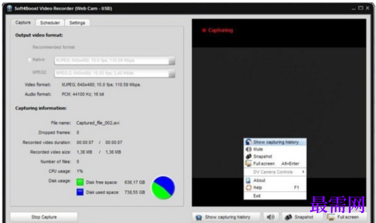
Task: Click the lifebuoy Help icon in the menu
Action: (x=249, y=188)
